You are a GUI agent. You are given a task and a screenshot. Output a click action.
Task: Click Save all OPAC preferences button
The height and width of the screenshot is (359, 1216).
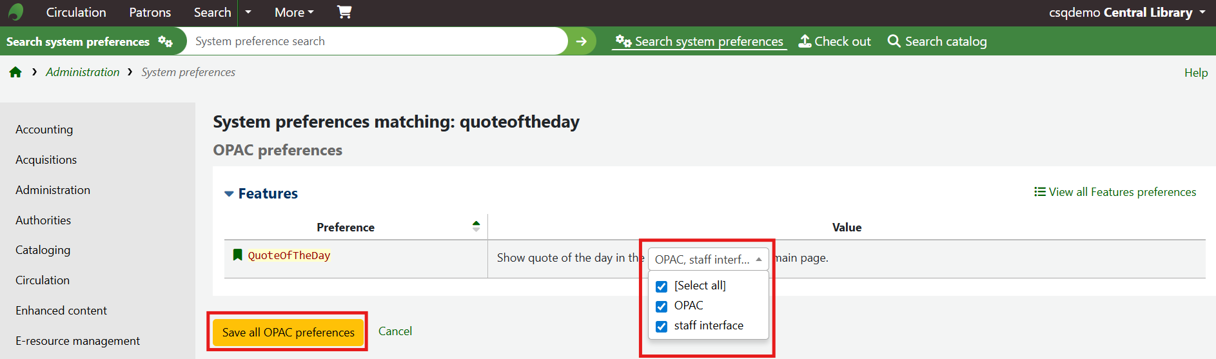point(288,333)
